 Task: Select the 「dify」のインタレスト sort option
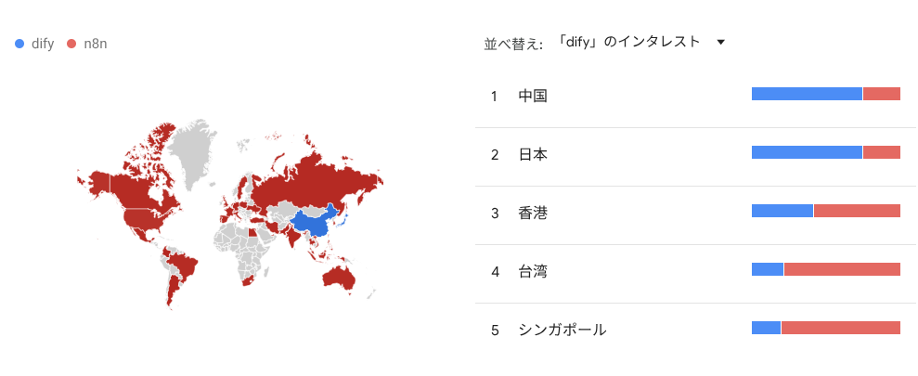click(628, 42)
